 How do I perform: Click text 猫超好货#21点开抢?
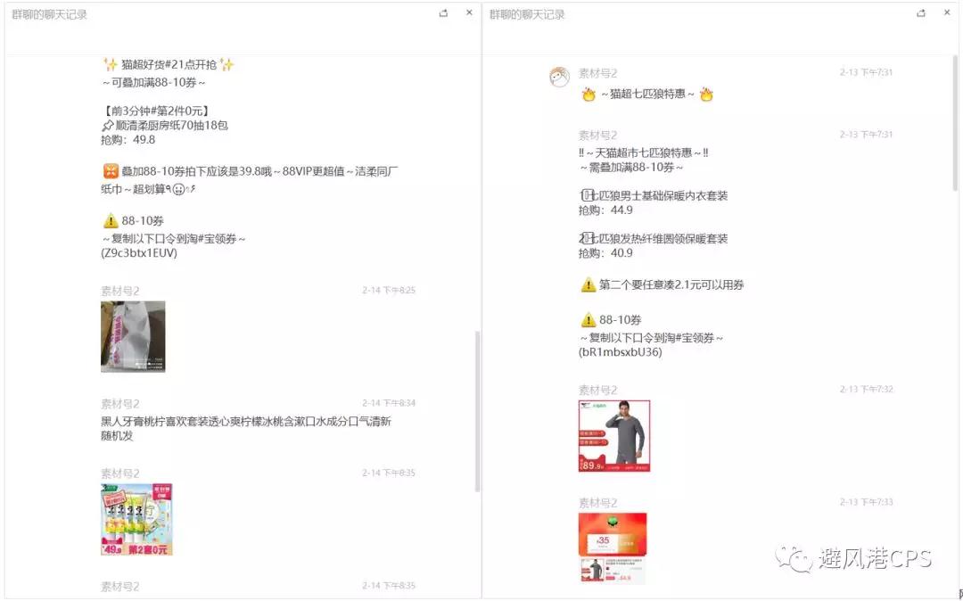point(169,64)
